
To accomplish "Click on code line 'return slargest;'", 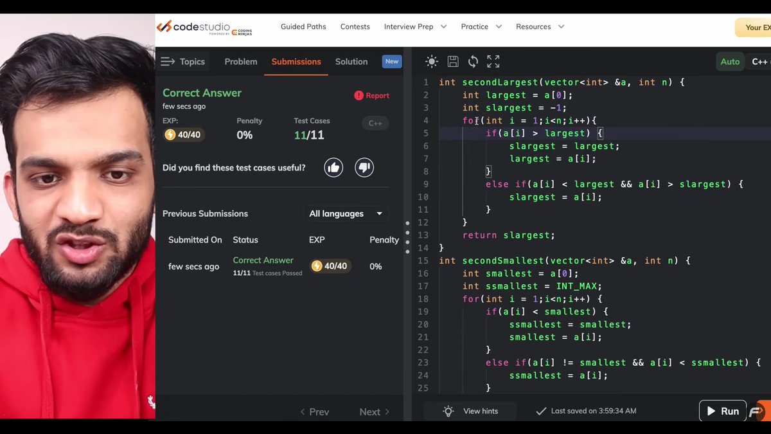I will (509, 235).
